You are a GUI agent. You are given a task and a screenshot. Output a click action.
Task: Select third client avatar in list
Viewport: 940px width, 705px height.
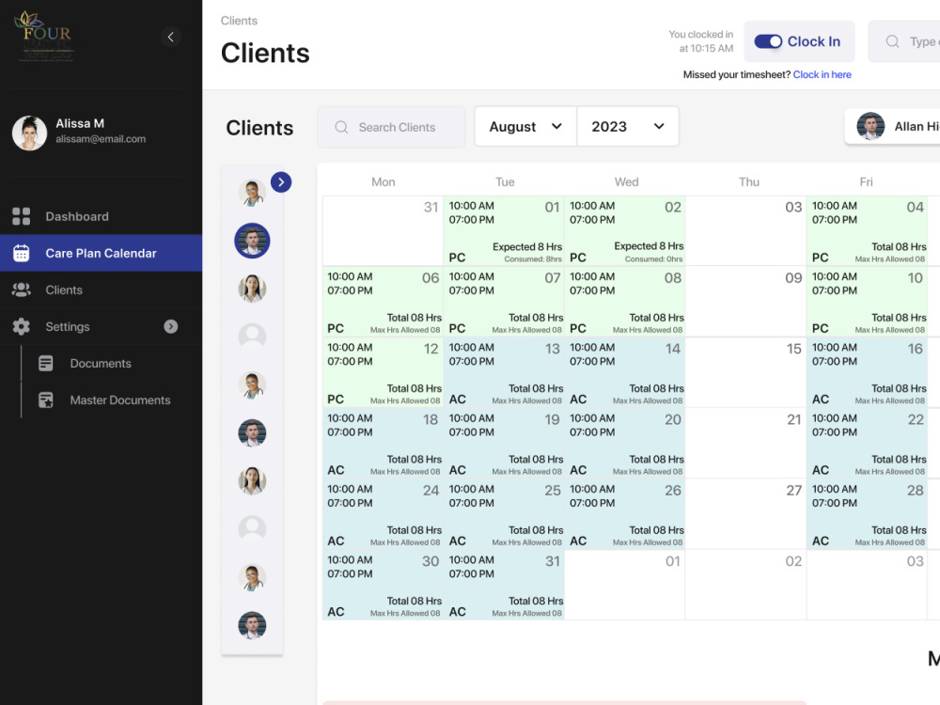tap(252, 289)
